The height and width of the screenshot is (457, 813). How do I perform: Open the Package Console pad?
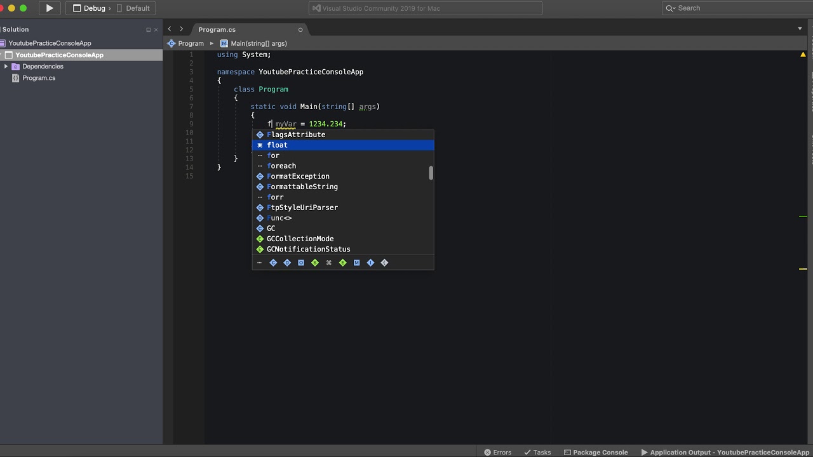coord(596,452)
